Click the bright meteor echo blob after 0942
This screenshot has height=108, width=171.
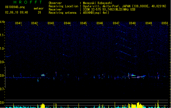43,75
